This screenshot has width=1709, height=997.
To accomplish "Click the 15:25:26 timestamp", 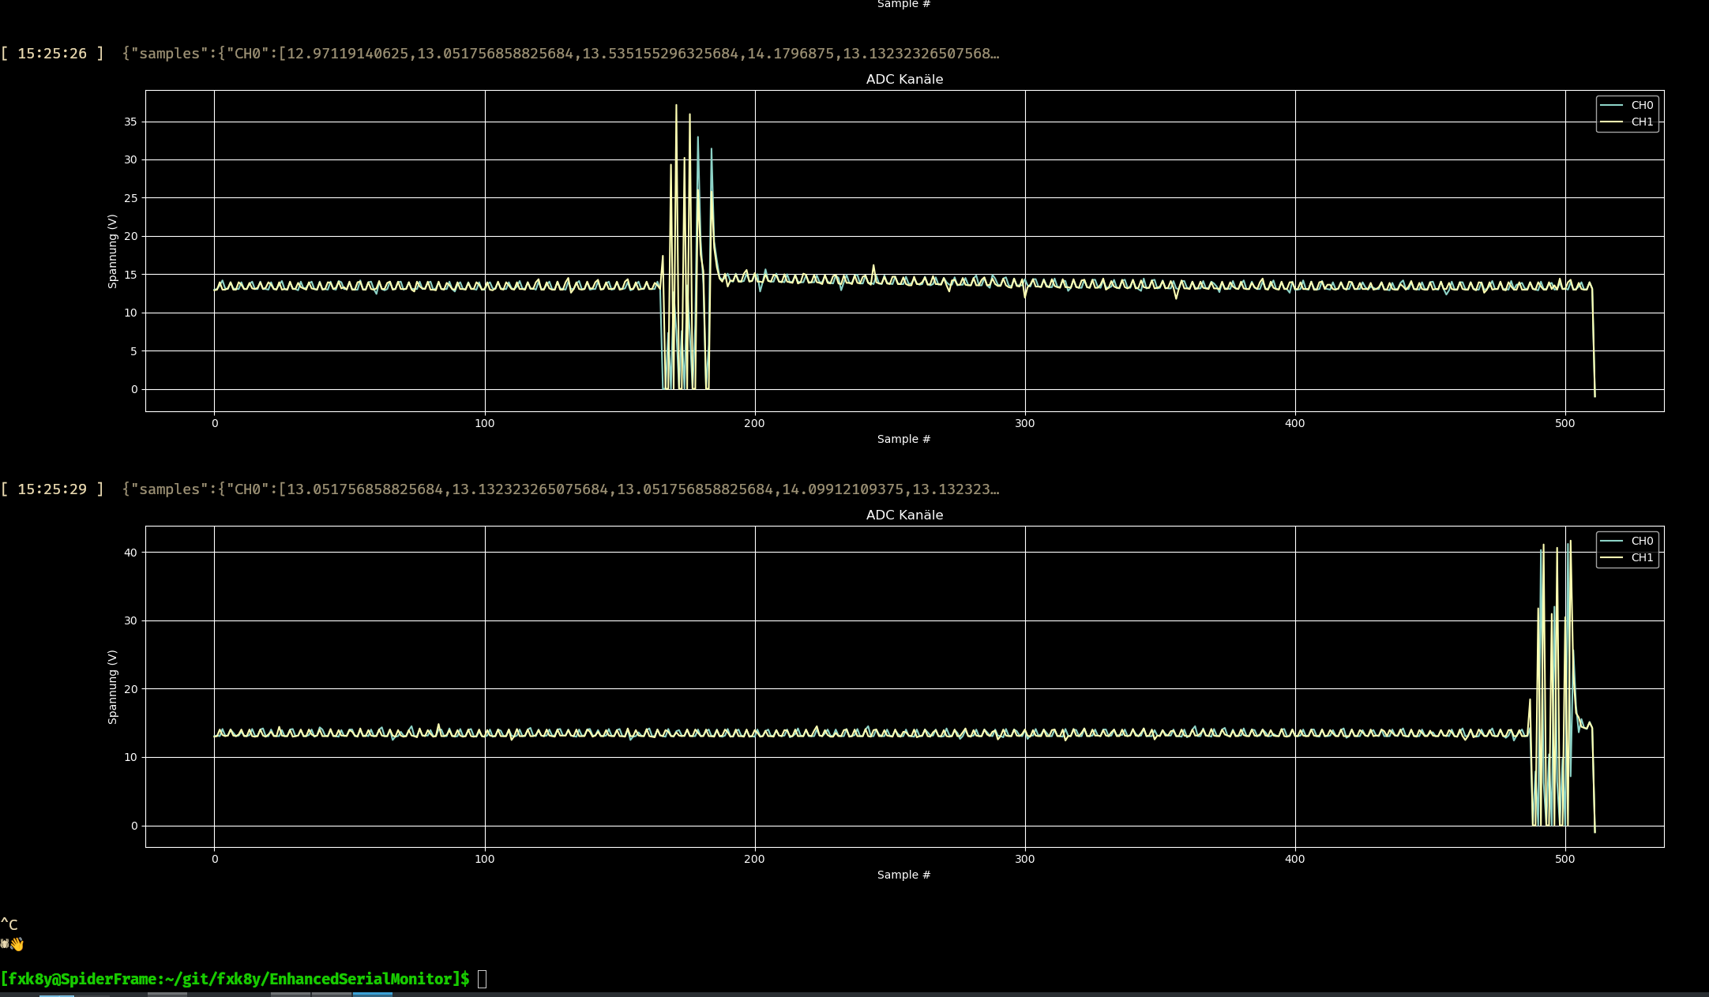I will click(52, 54).
